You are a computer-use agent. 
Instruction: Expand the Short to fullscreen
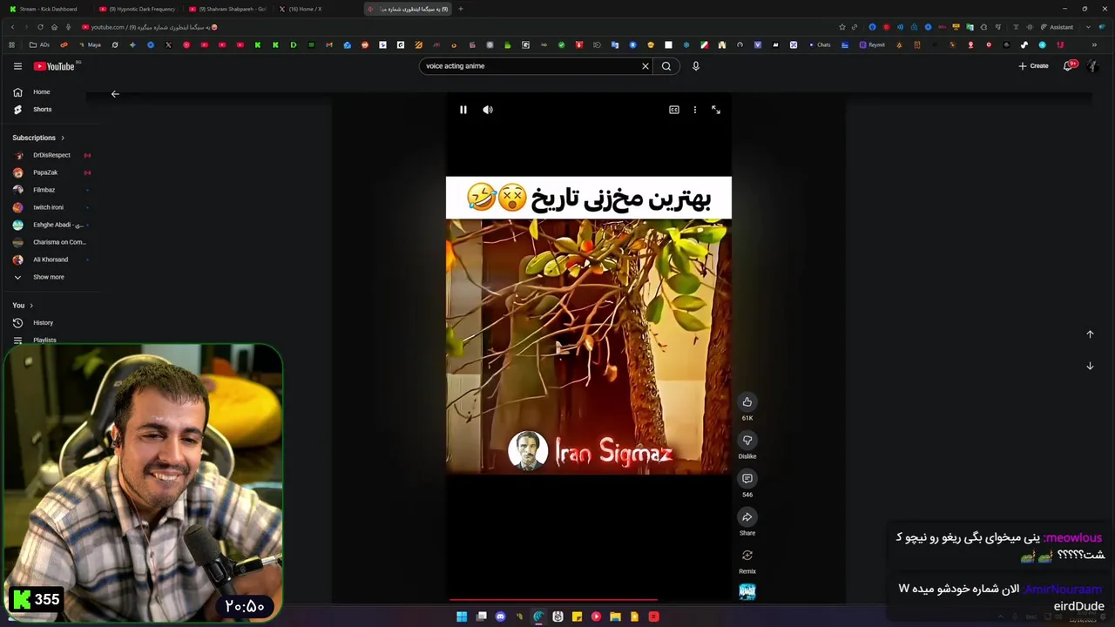(x=716, y=110)
